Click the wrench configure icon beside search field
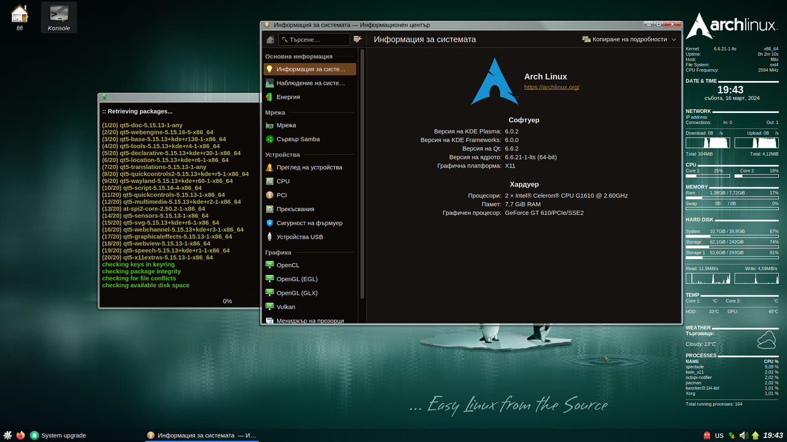 tap(358, 39)
